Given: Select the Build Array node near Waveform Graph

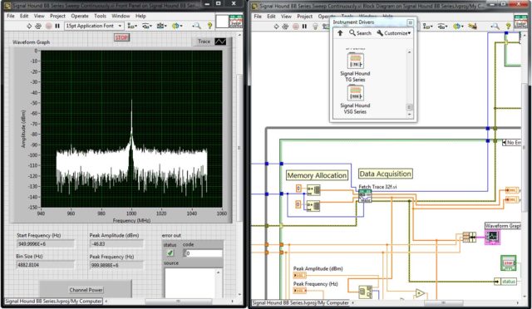Looking at the screenshot, I should tap(470, 237).
